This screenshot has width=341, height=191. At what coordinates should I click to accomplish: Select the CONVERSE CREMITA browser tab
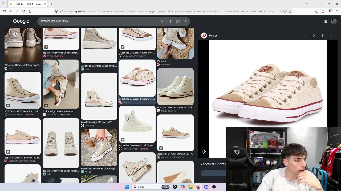[28, 4]
